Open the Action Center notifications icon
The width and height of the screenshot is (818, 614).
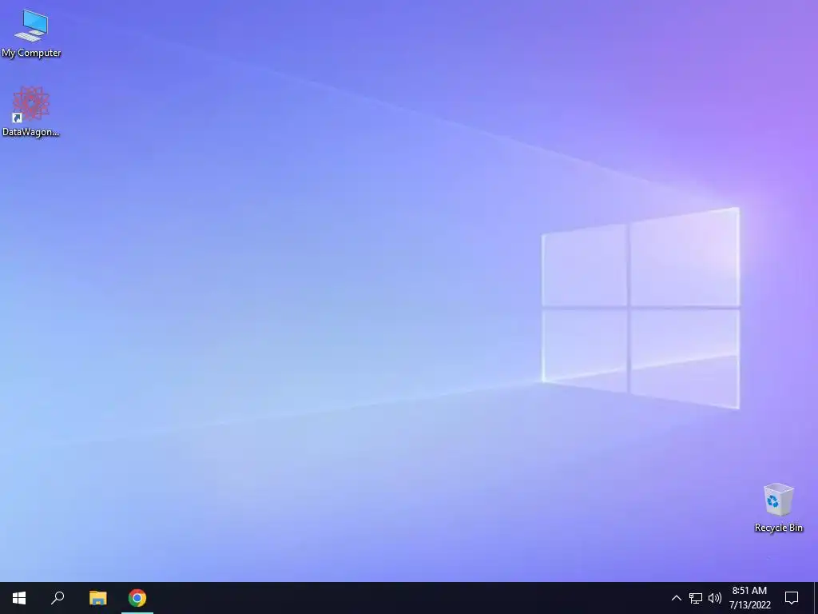pyautogui.click(x=792, y=598)
